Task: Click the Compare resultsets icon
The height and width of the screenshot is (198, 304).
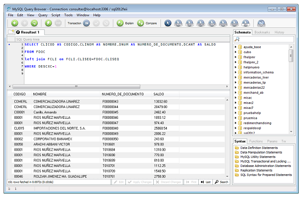Action: [x=141, y=23]
